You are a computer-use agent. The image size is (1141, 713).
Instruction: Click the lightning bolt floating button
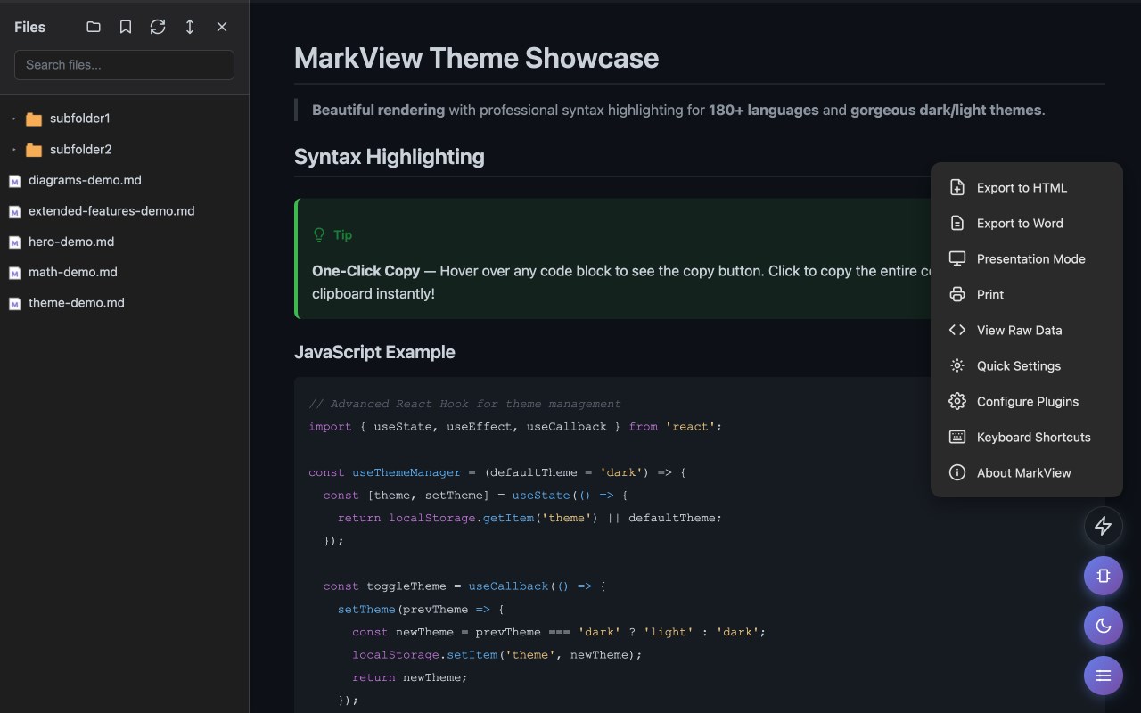click(1104, 526)
